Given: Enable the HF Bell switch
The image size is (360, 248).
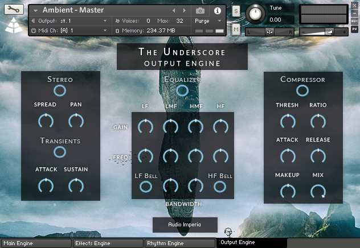Looking at the screenshot, I should point(220,187).
